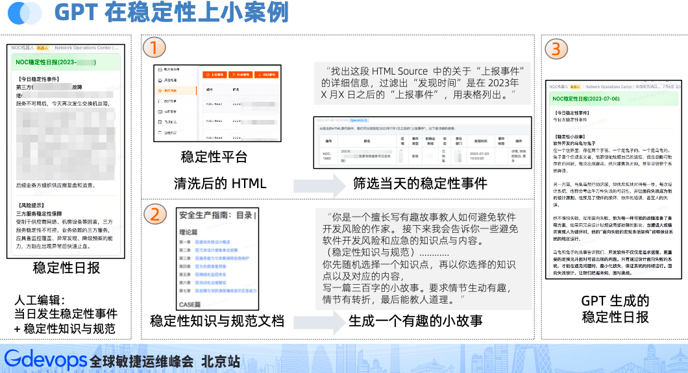Click the 理论篇 heading in the guide directory
Viewport: 688px width, 373px height.
pos(188,232)
